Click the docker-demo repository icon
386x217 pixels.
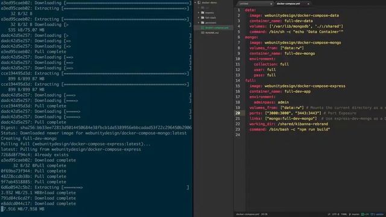click(199, 2)
